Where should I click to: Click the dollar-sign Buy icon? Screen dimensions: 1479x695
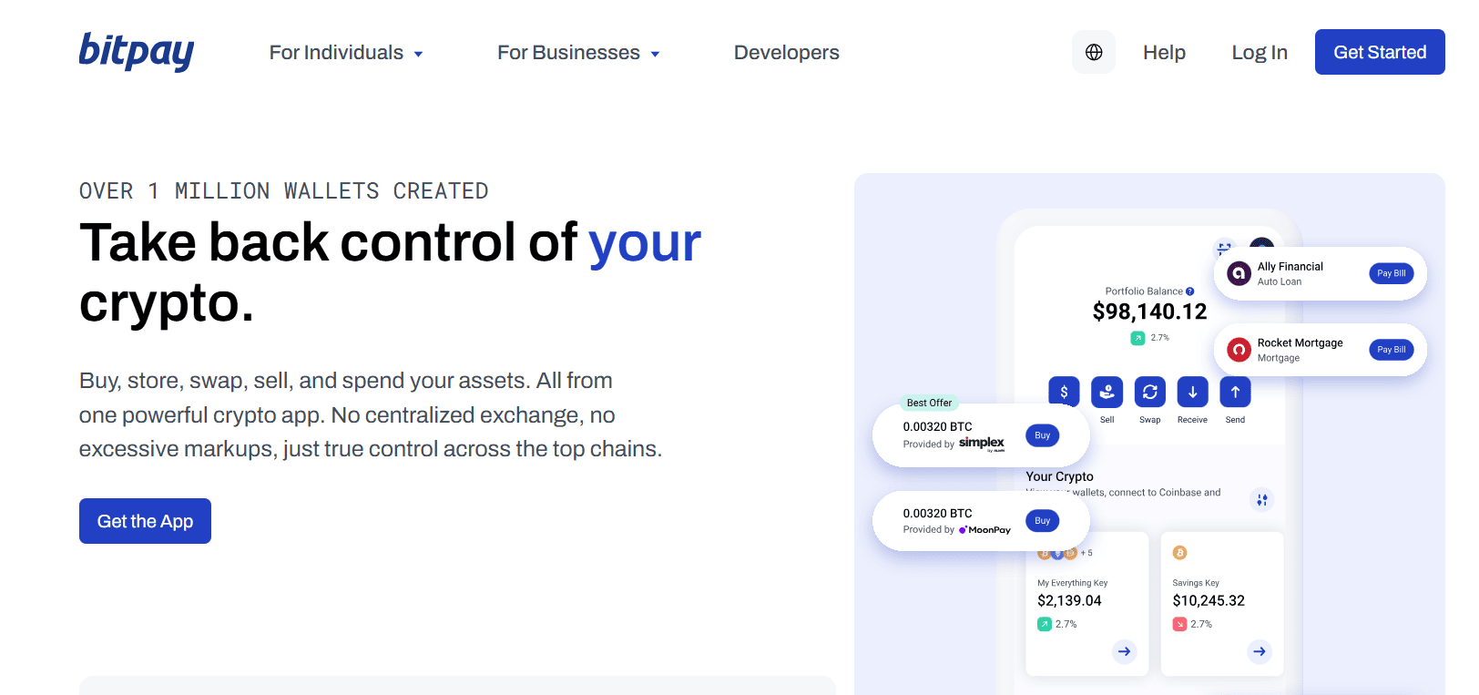click(x=1064, y=392)
